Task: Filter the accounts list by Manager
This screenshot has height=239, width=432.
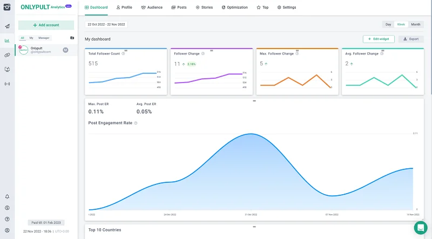Action: 44,38
